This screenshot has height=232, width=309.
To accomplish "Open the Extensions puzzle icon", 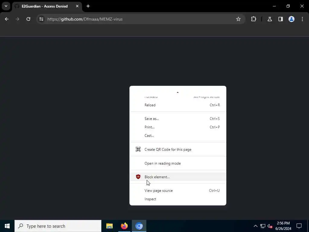I will [253, 19].
